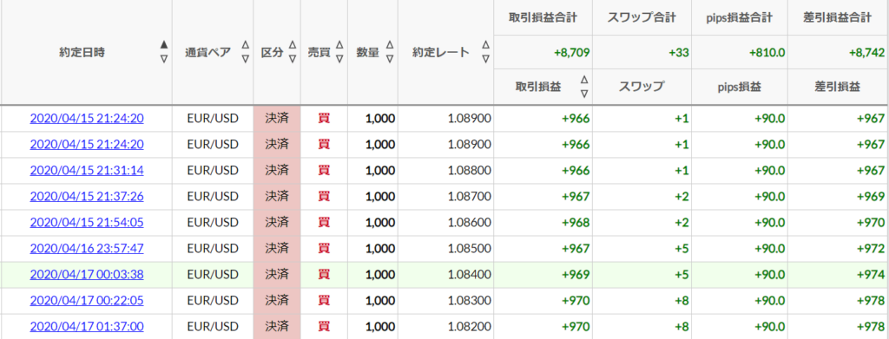Select the +968 取引損益 value

[x=576, y=223]
